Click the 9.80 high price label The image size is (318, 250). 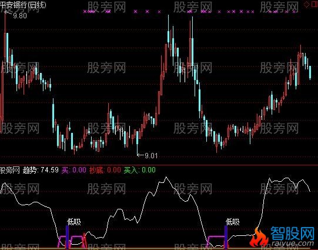(20, 16)
